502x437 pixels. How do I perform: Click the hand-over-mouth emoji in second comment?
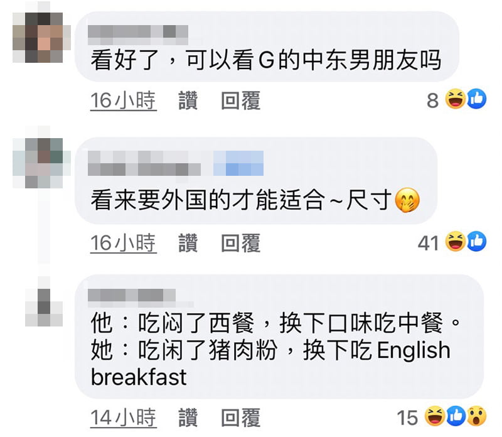pos(407,200)
